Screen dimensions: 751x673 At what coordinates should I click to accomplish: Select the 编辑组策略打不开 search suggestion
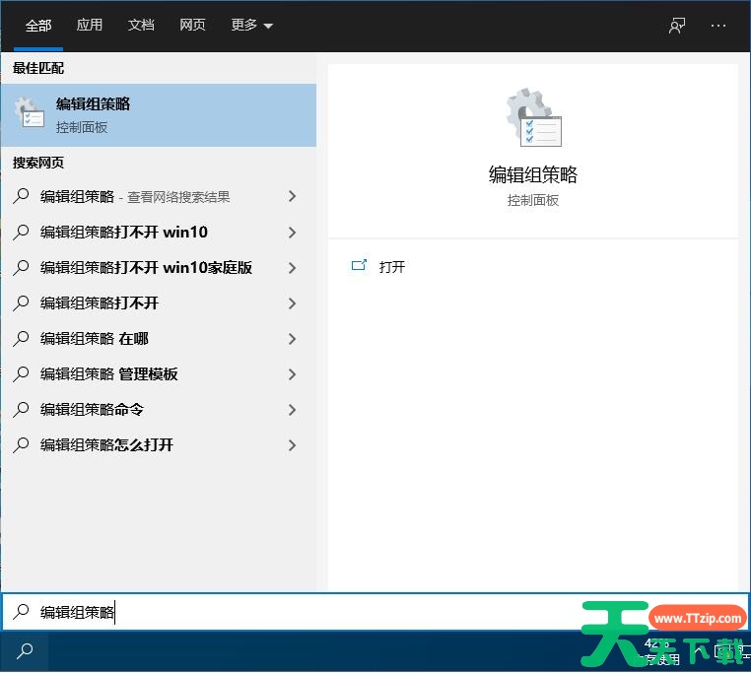point(100,303)
